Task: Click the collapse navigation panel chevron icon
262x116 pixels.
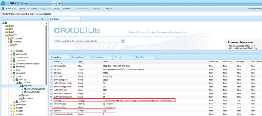Action: click(x=46, y=19)
